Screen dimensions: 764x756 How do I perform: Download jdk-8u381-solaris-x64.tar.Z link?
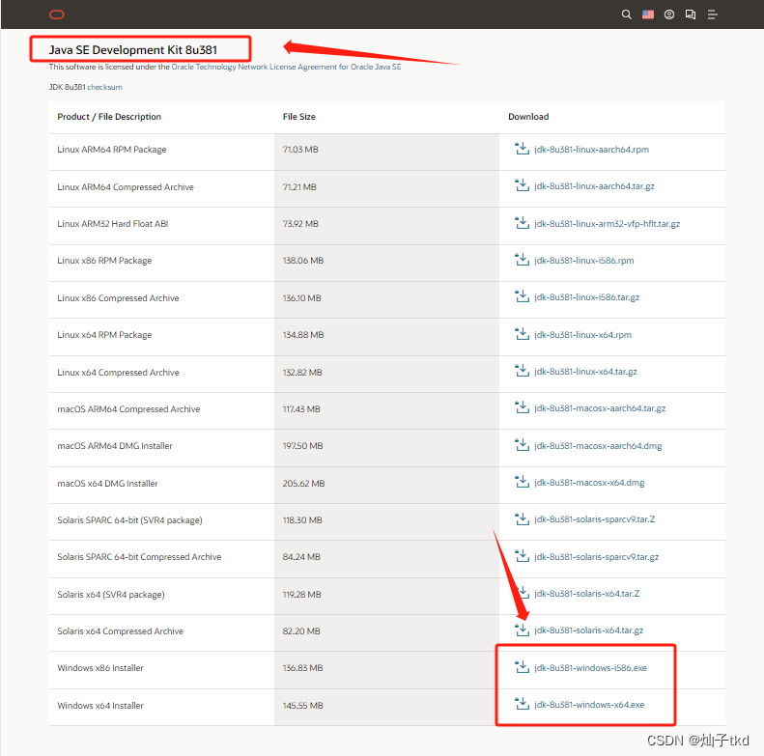[x=586, y=593]
